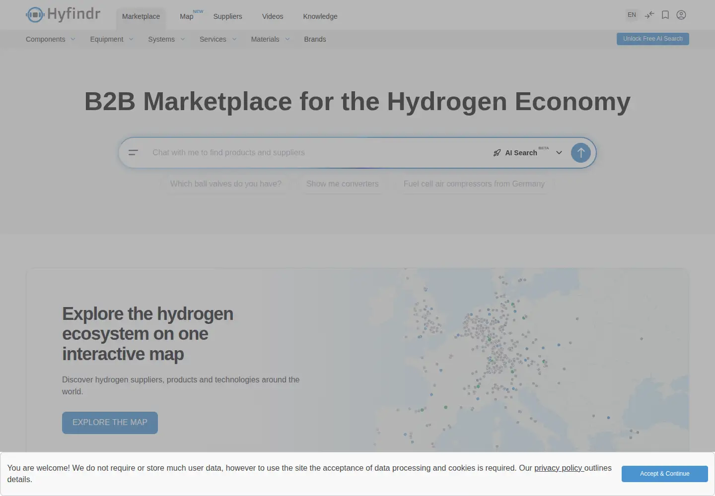Submit search with the up-arrow button

pos(581,153)
